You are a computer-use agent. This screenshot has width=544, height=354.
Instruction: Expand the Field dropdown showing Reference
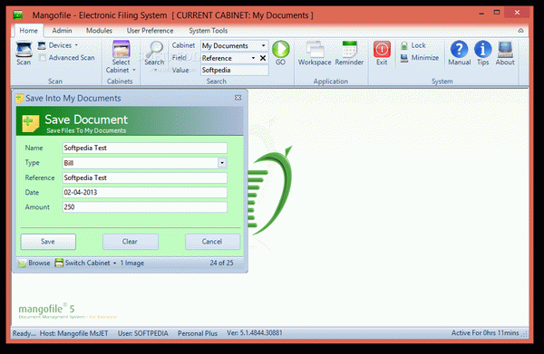tap(253, 58)
